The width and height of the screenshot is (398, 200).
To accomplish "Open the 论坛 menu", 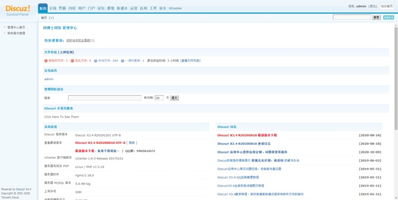I will pos(101,8).
